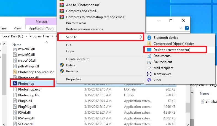Click the Fax recipient printer icon
Image resolution: width=217 pixels, height=126 pixels.
(x=149, y=62)
